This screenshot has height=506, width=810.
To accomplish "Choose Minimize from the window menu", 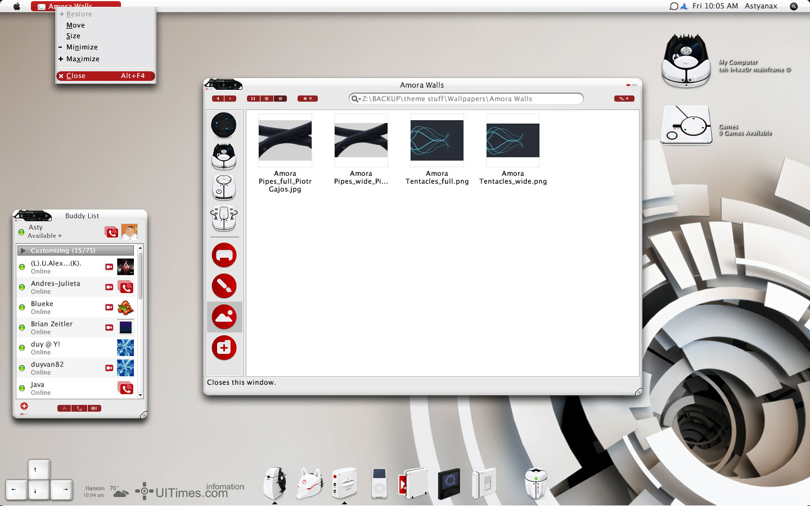I will tap(105, 47).
